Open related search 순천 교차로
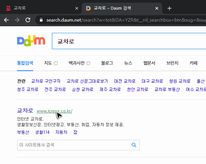The image size is (206, 164). 83,89
